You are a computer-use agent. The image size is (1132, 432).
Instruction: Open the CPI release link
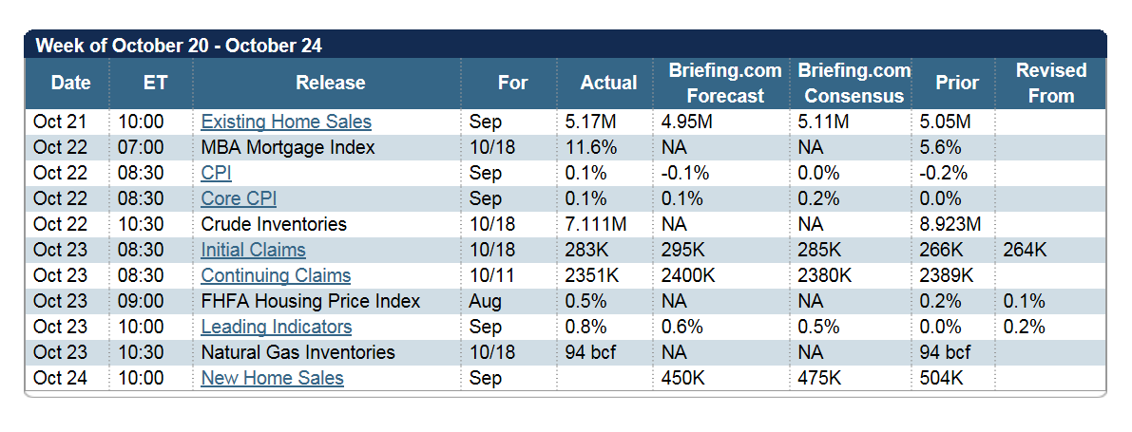coord(216,173)
